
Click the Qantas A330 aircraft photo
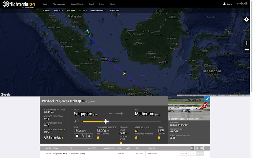[x=189, y=108]
